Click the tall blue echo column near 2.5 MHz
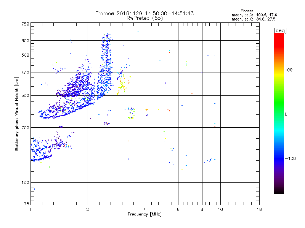This screenshot has height=228, width=305. point(106,66)
